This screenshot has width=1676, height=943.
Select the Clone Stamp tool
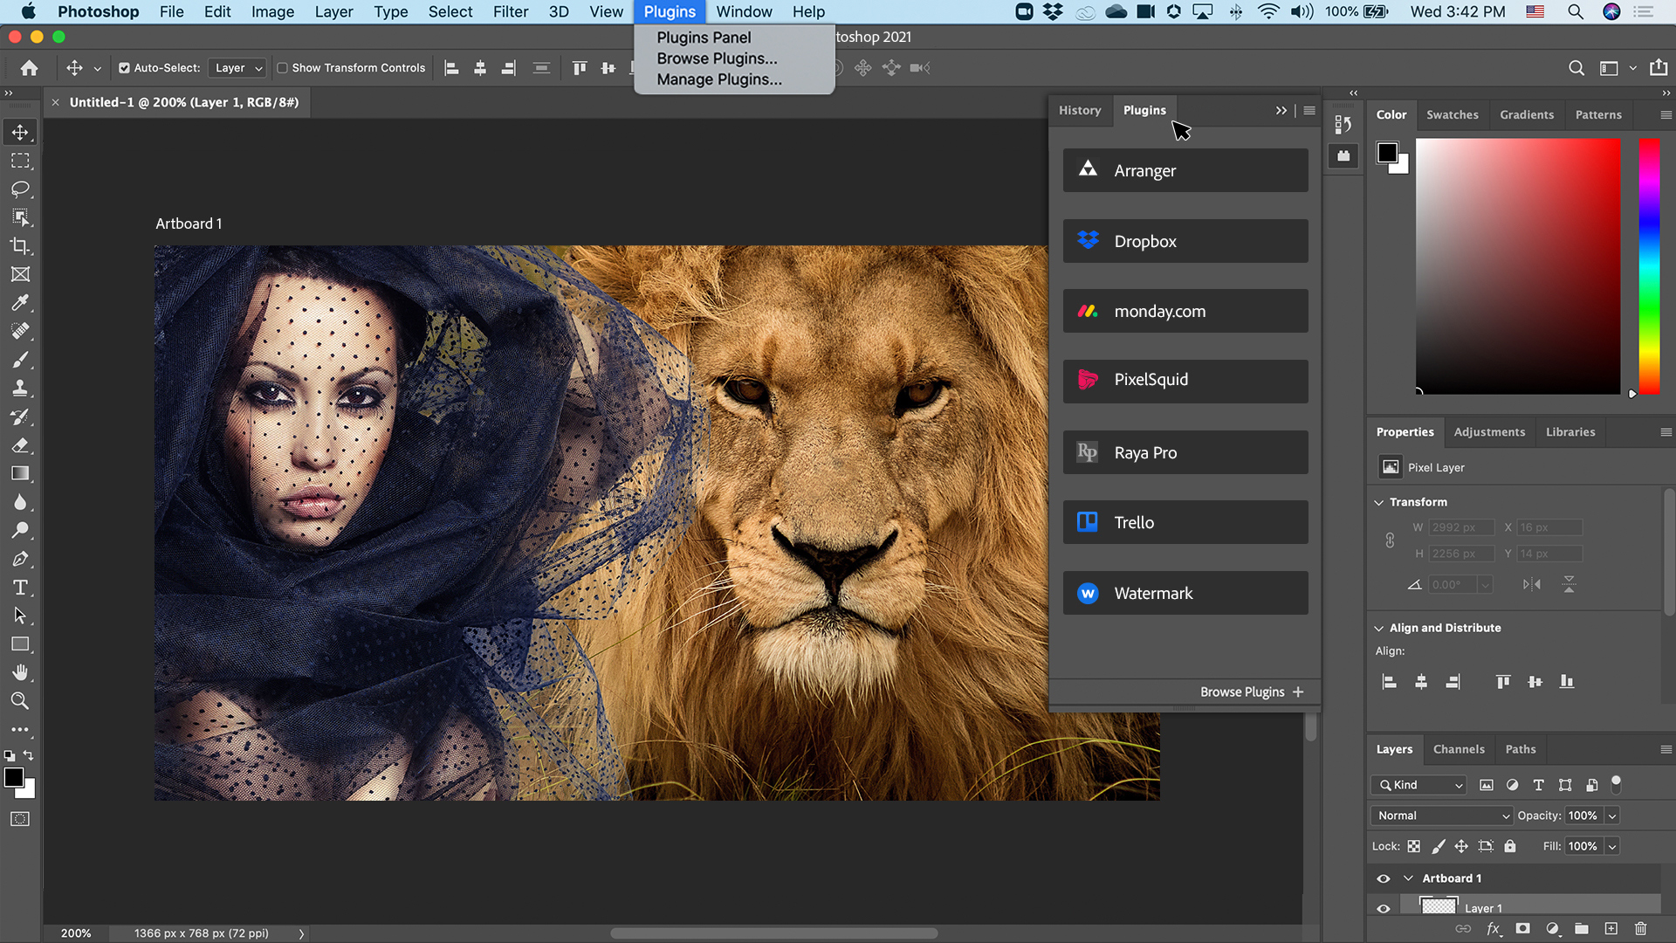pos(21,388)
